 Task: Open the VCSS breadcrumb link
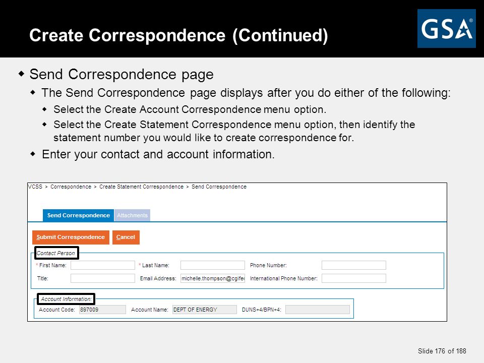click(x=35, y=187)
